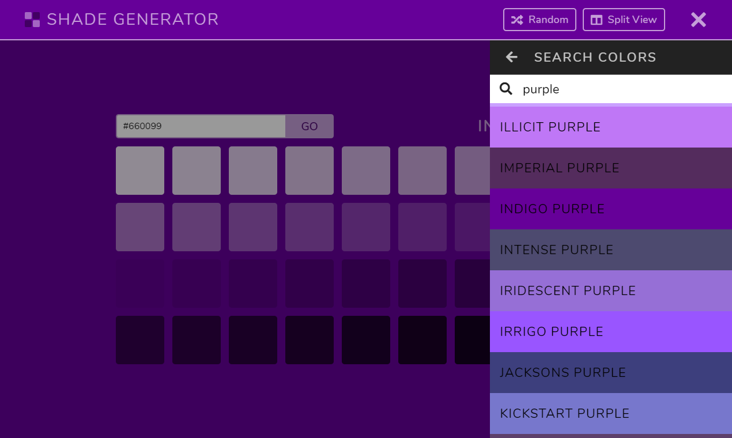
Task: Click the X icon in the top bar
Action: tap(698, 19)
